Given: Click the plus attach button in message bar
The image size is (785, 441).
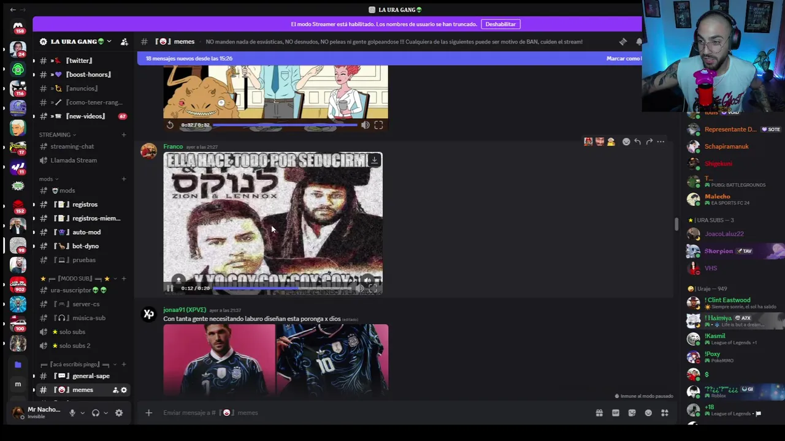Looking at the screenshot, I should coord(148,413).
